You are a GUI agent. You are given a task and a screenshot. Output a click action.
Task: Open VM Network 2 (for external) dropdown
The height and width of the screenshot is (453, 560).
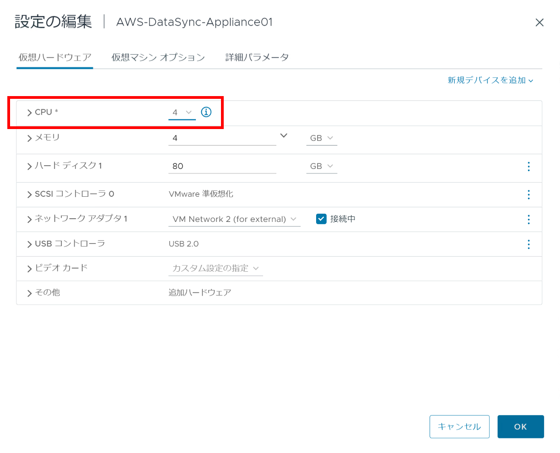(x=235, y=219)
